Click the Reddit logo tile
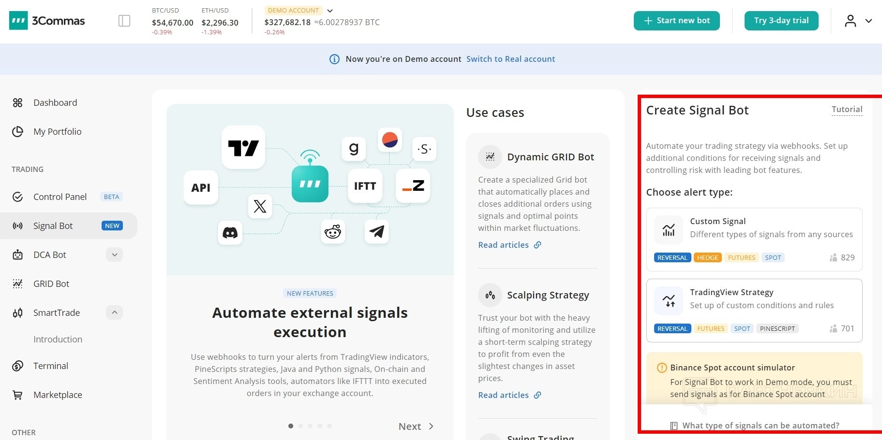The image size is (882, 440). [x=333, y=231]
